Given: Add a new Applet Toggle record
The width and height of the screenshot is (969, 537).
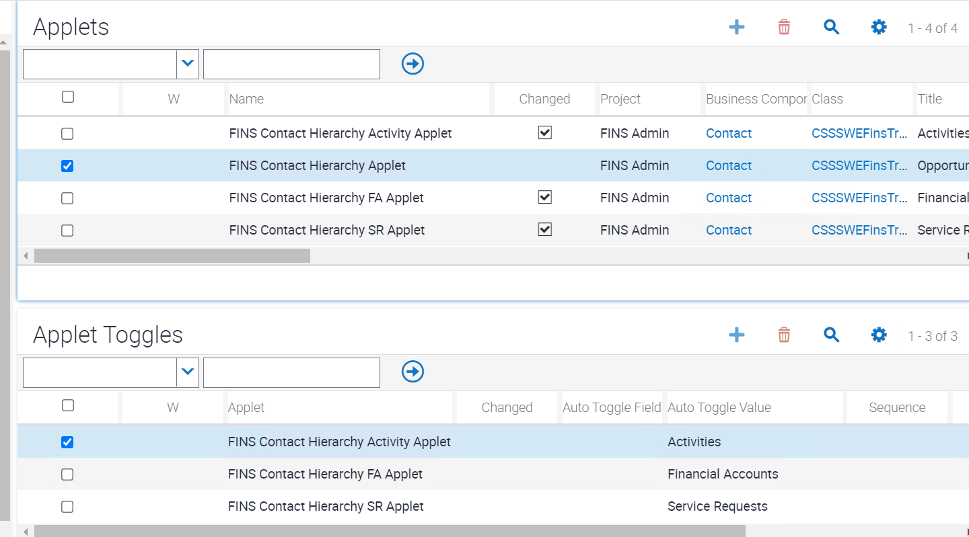Looking at the screenshot, I should click(x=737, y=335).
